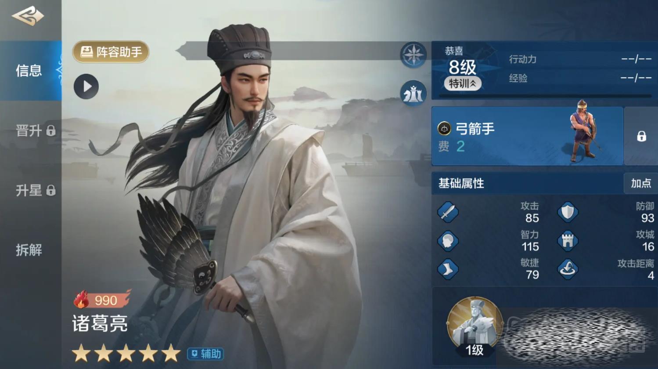Image resolution: width=658 pixels, height=369 pixels.
Task: Open the locked troop slot
Action: coord(641,136)
